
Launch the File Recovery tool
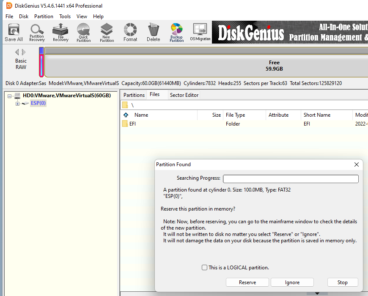pyautogui.click(x=60, y=33)
